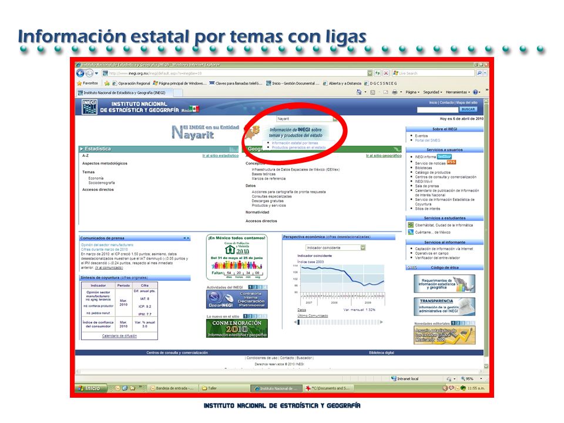The height and width of the screenshot is (423, 564).
Task: Open the Página menu dropdown
Action: pos(412,92)
